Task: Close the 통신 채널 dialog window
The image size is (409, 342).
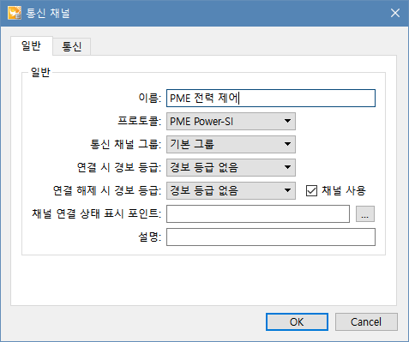Action: 395,13
